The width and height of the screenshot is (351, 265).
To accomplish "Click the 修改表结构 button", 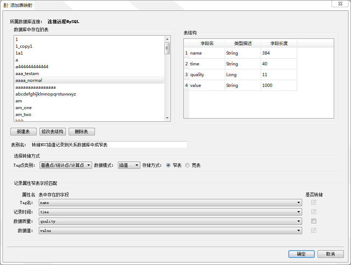I will 53,132.
